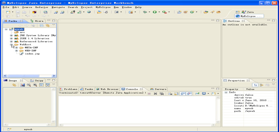Open the File menu
Screen dimensions: 279x132
[6, 7]
